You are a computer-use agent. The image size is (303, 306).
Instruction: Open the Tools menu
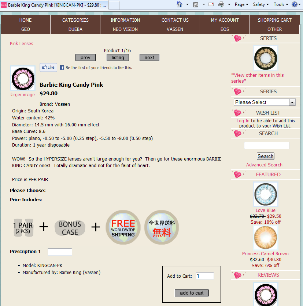(x=281, y=4)
